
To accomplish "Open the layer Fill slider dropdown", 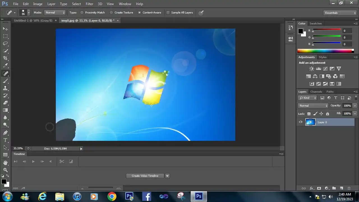I will click(355, 113).
